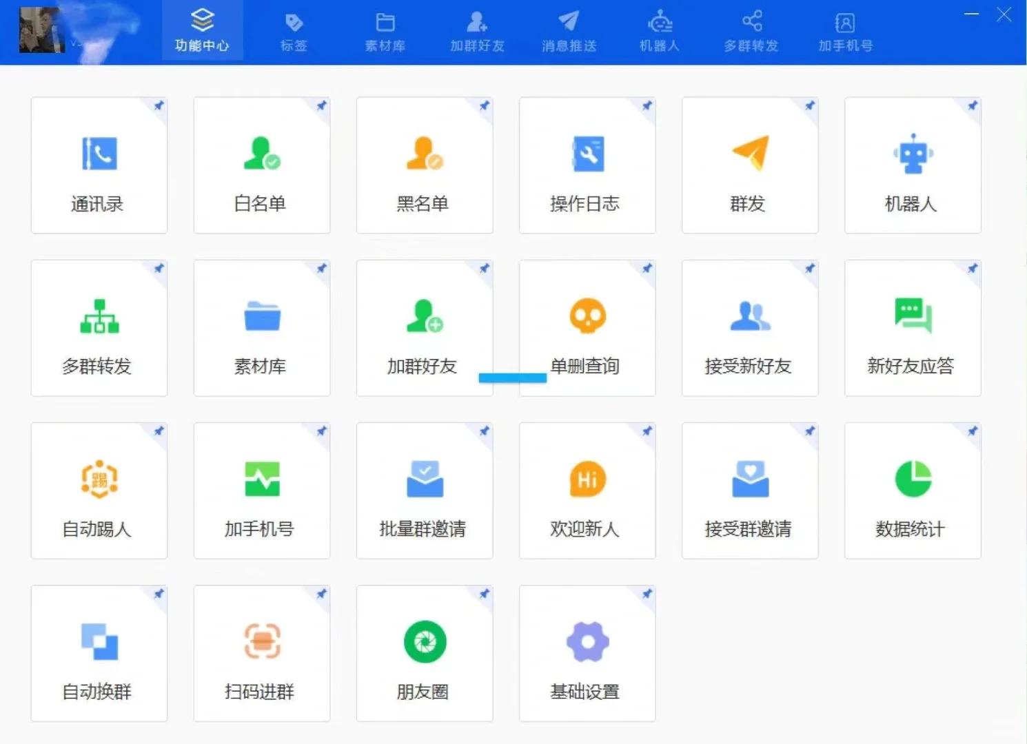View the 操作日志 operation log

click(587, 165)
